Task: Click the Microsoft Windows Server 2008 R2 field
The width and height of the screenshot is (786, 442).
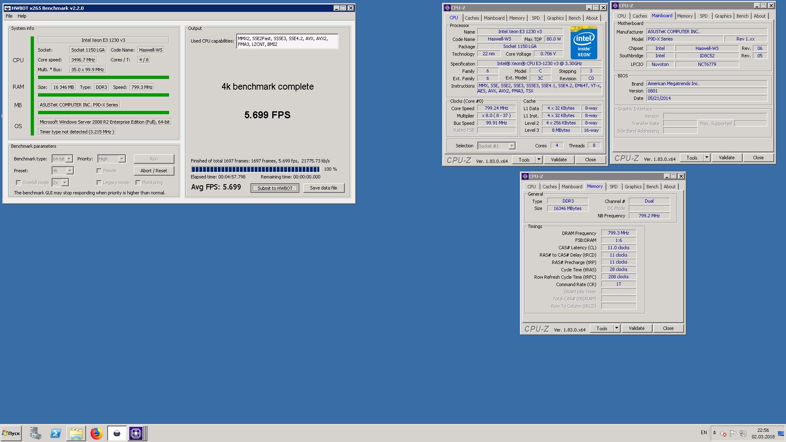Action: click(x=104, y=122)
